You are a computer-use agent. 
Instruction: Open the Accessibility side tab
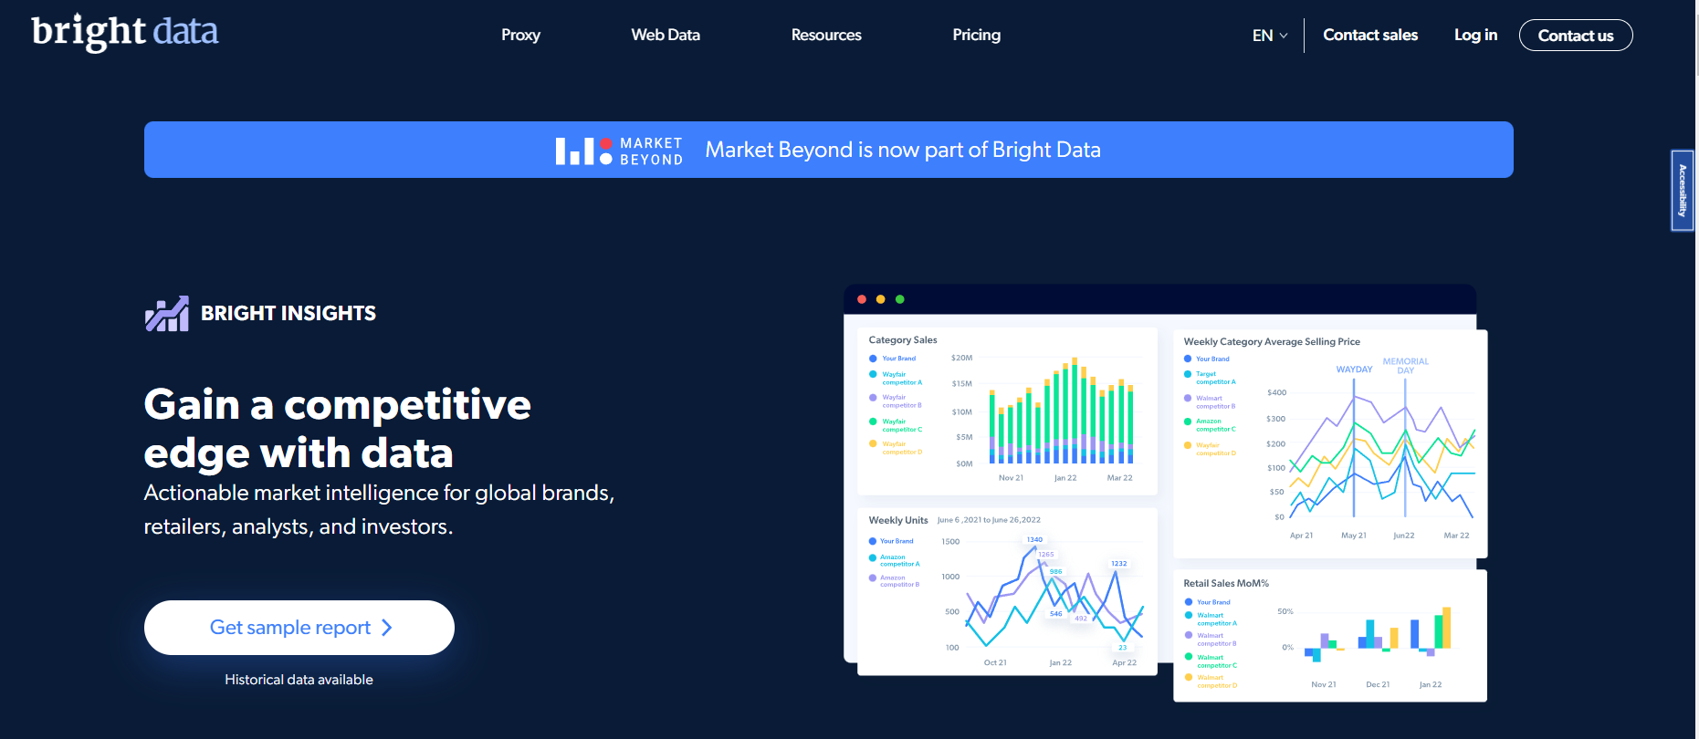1683,191
